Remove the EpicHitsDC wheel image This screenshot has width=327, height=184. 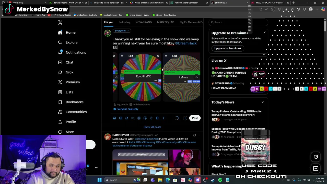click(x=158, y=56)
